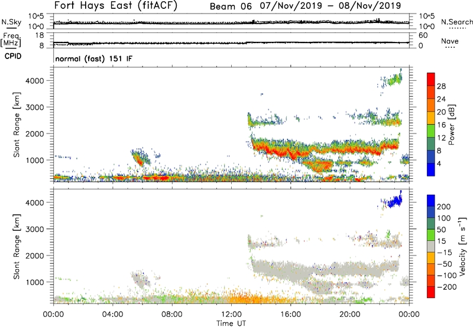Click the "100" value on velocity color bar
The height and width of the screenshot is (327, 473).
pyautogui.click(x=444, y=218)
